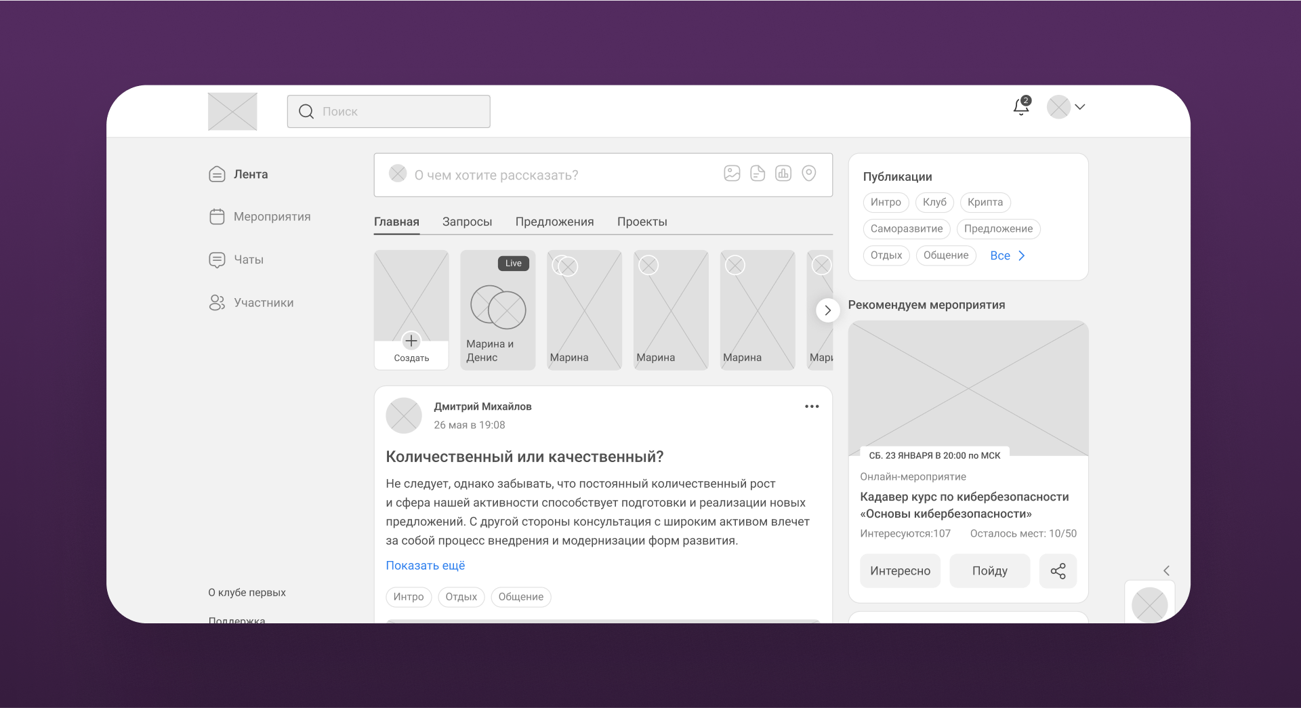The width and height of the screenshot is (1301, 708).
Task: Advance the stories carousel with the right arrow
Action: click(828, 310)
